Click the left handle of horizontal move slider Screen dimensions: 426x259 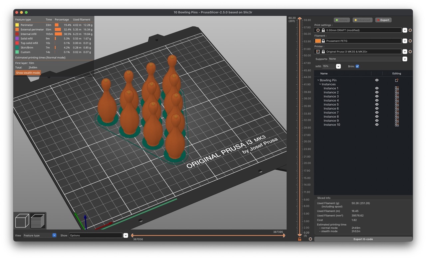(132, 235)
